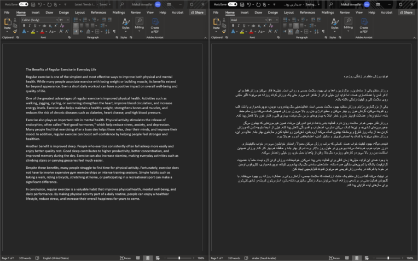Click Copy icon in the right Word window
Screen dimensions: 418x261
[x=224, y=26]
